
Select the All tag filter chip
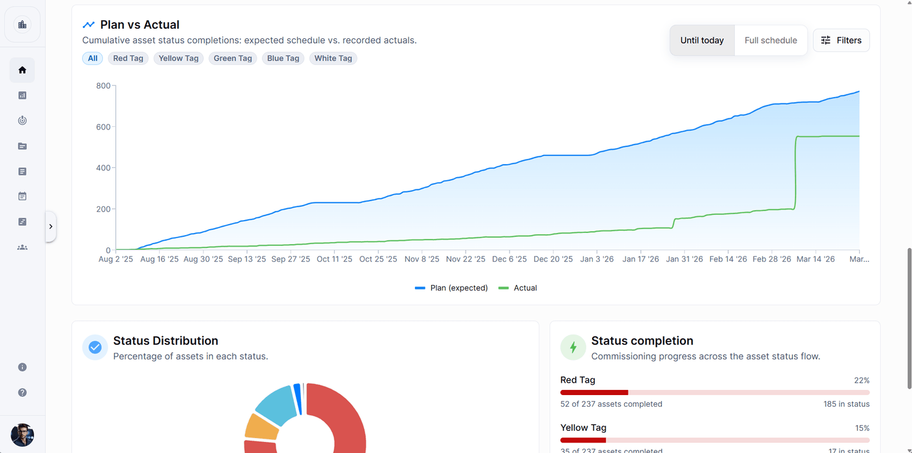coord(93,59)
